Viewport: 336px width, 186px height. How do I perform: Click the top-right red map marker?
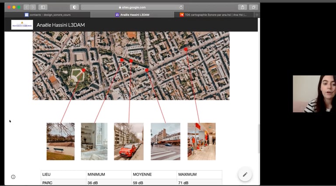click(186, 50)
